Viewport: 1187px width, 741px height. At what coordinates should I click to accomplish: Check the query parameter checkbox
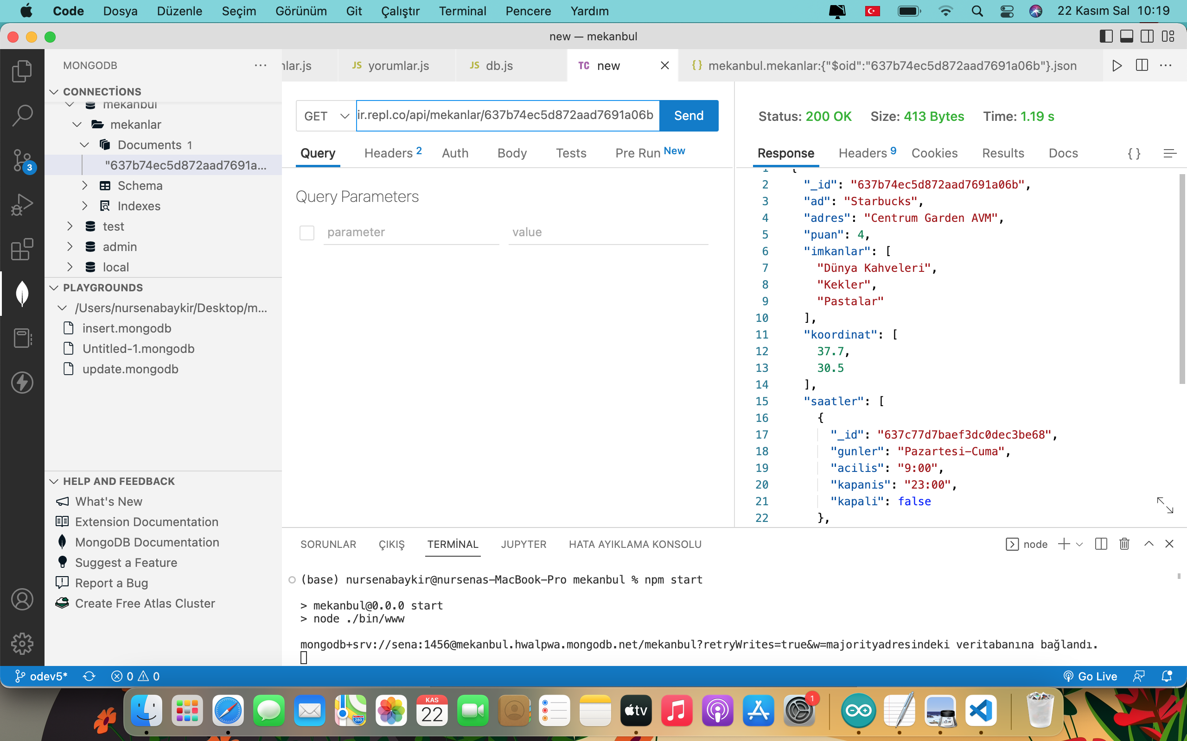[307, 232]
